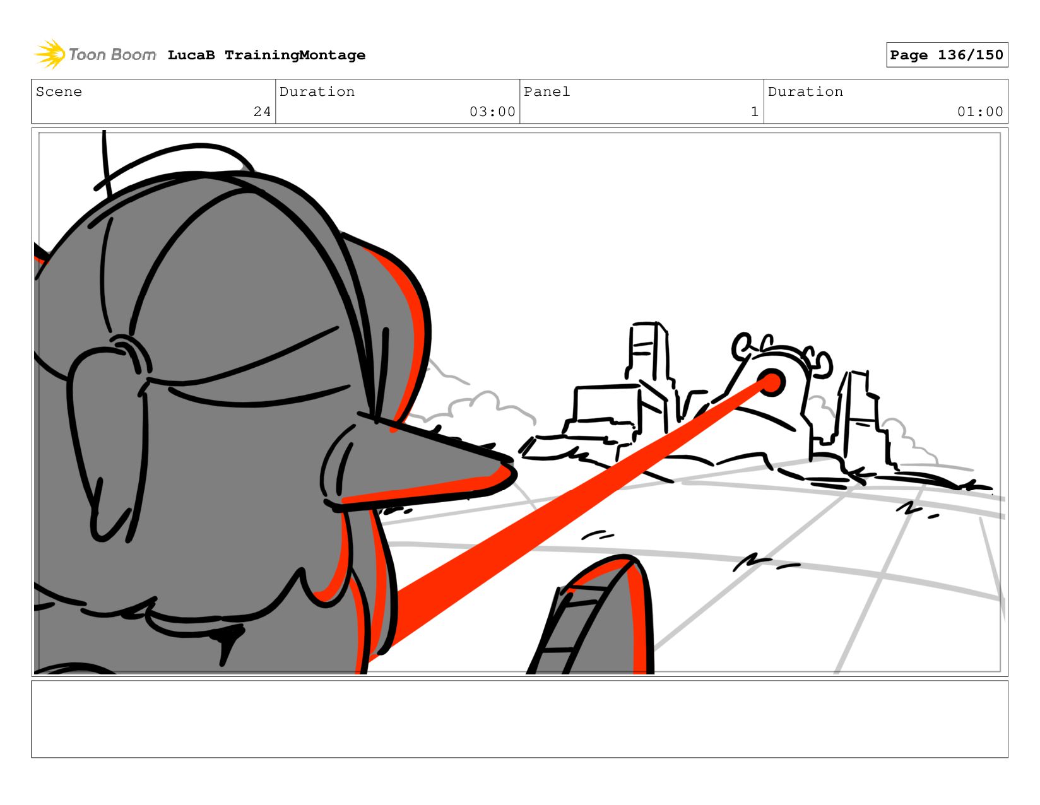Viewport: 1040px width, 805px height.
Task: Click the panel number 1
Action: 755,112
